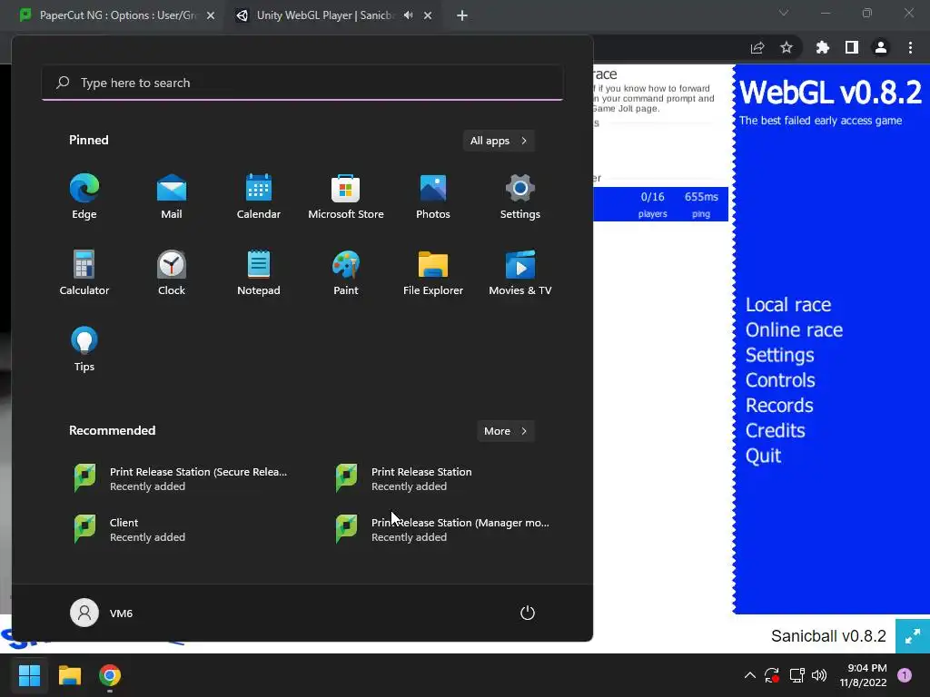
Task: Bookmark this page with the star icon
Action: [787, 47]
